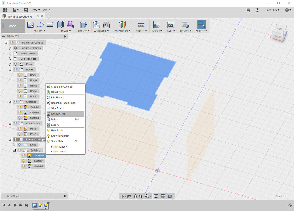Viewport: 294px width, 211px height.
Task: Select the Measure inspect tool
Action: pyautogui.click(x=141, y=25)
